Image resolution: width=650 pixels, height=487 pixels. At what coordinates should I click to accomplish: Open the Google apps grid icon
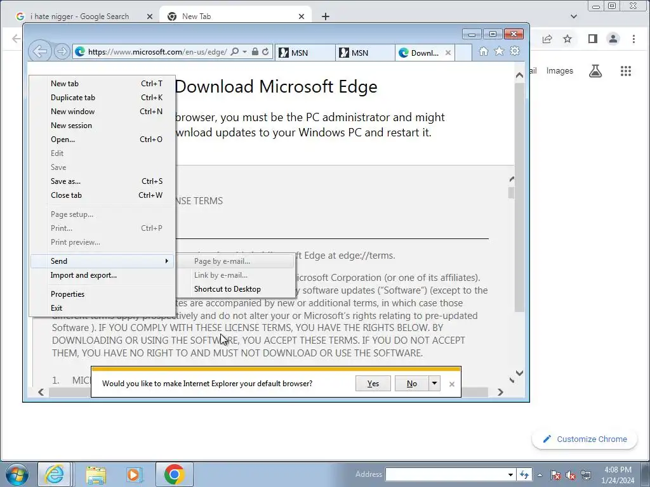click(x=626, y=71)
